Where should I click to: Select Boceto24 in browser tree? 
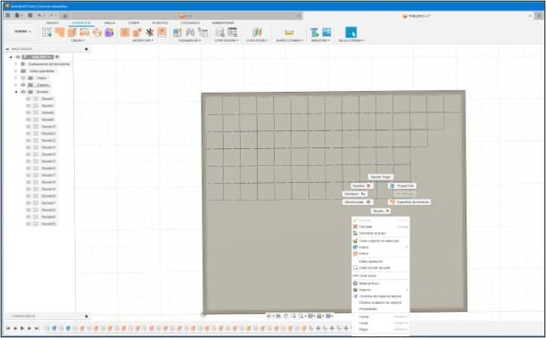[x=48, y=217]
